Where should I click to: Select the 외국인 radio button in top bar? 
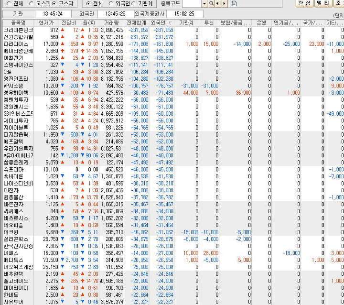111,3
